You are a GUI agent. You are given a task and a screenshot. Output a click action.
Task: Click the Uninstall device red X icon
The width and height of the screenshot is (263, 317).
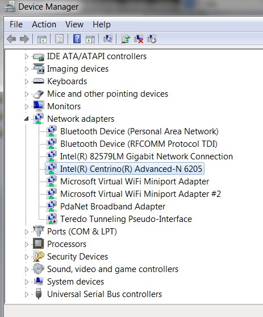pos(139,39)
